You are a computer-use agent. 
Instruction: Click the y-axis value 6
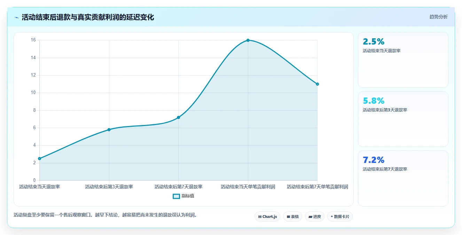(x=34, y=128)
